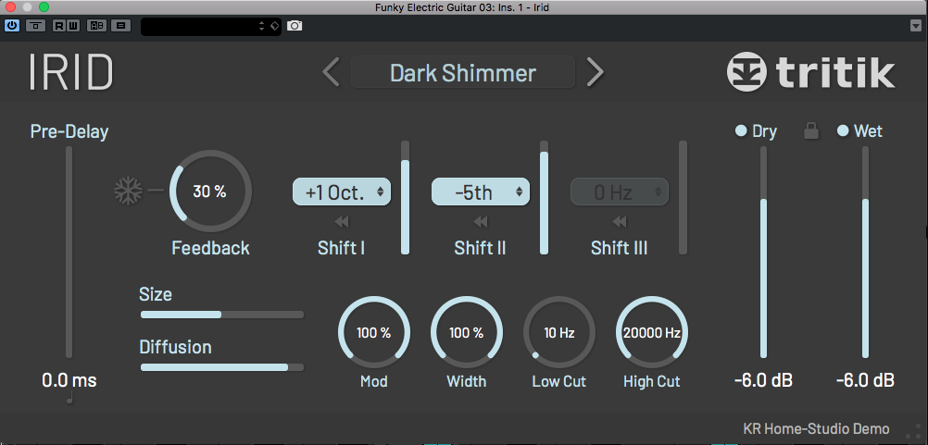
Task: Open the Dark Shimmer preset menu
Action: 462,72
